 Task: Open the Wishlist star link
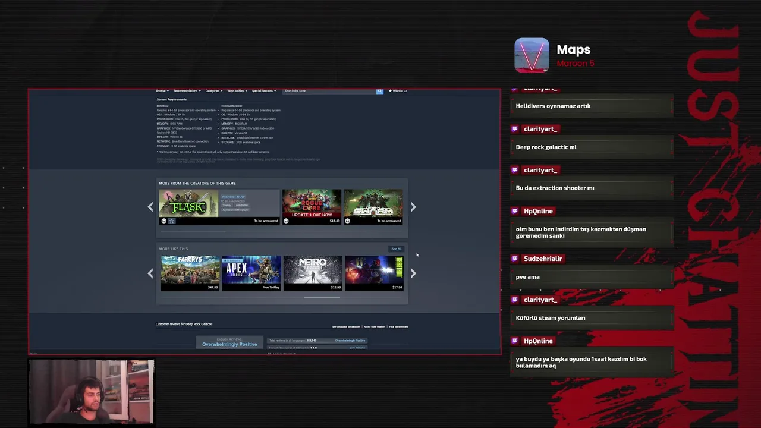pos(398,91)
